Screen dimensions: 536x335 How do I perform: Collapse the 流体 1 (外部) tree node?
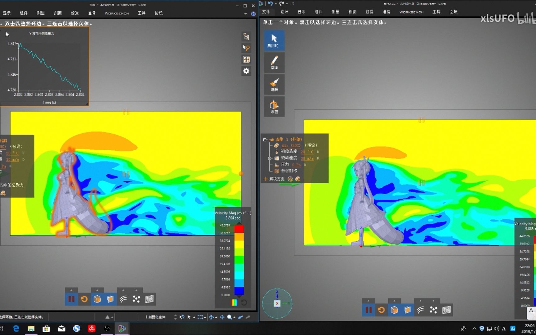tap(265, 140)
